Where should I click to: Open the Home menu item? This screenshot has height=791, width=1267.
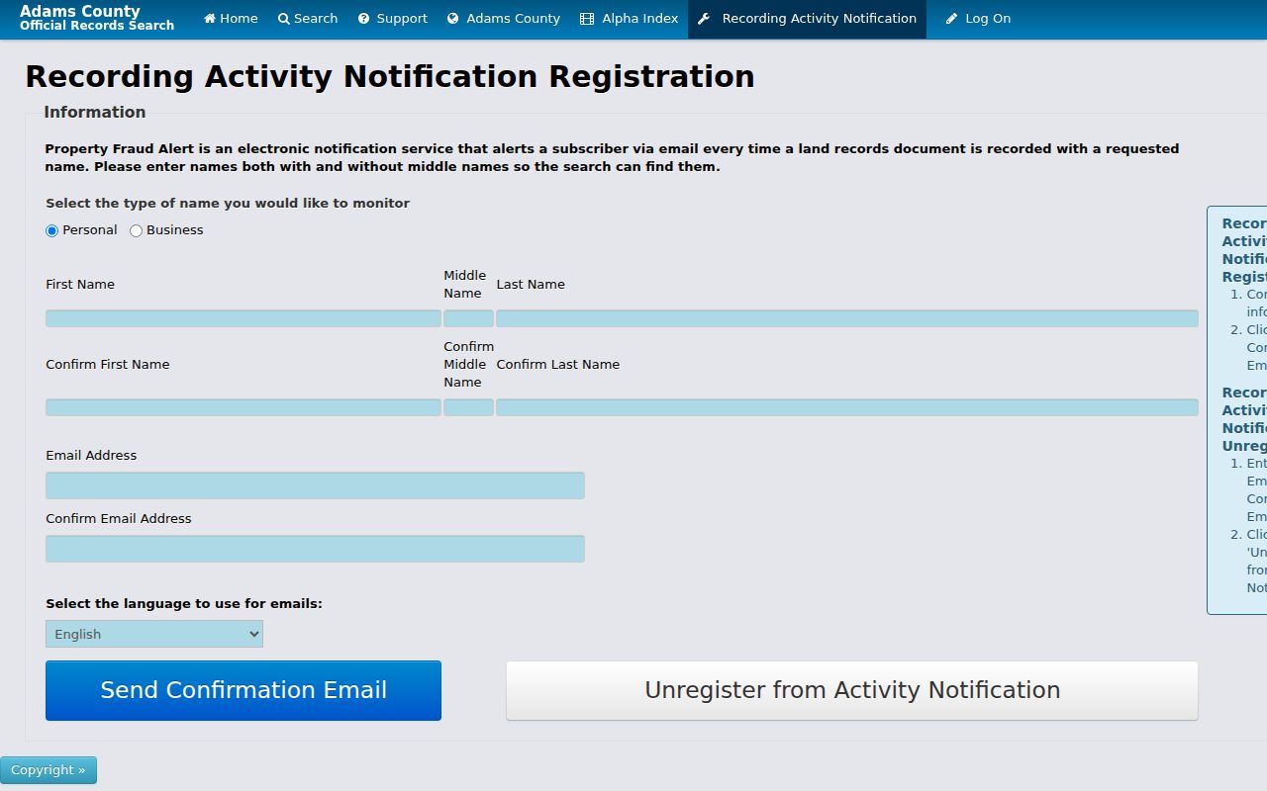pyautogui.click(x=231, y=19)
